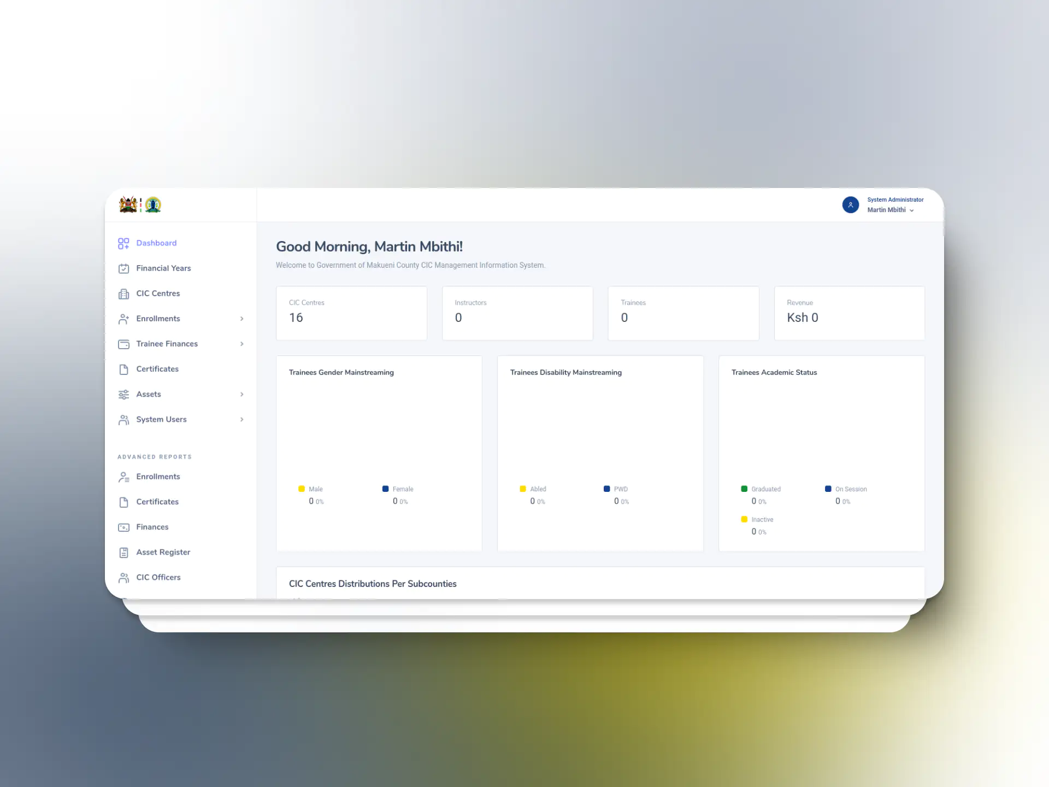The width and height of the screenshot is (1049, 787).
Task: Click the CIC Centres building icon
Action: 123,294
